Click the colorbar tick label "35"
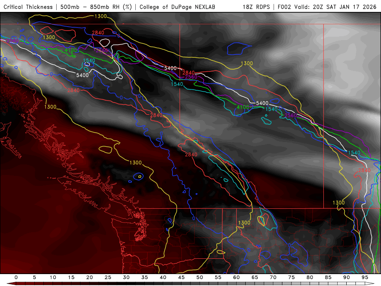Screen dimensions: 381x286 pos(145,277)
